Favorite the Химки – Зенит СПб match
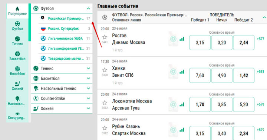The image size is (267, 140). tap(105, 70)
